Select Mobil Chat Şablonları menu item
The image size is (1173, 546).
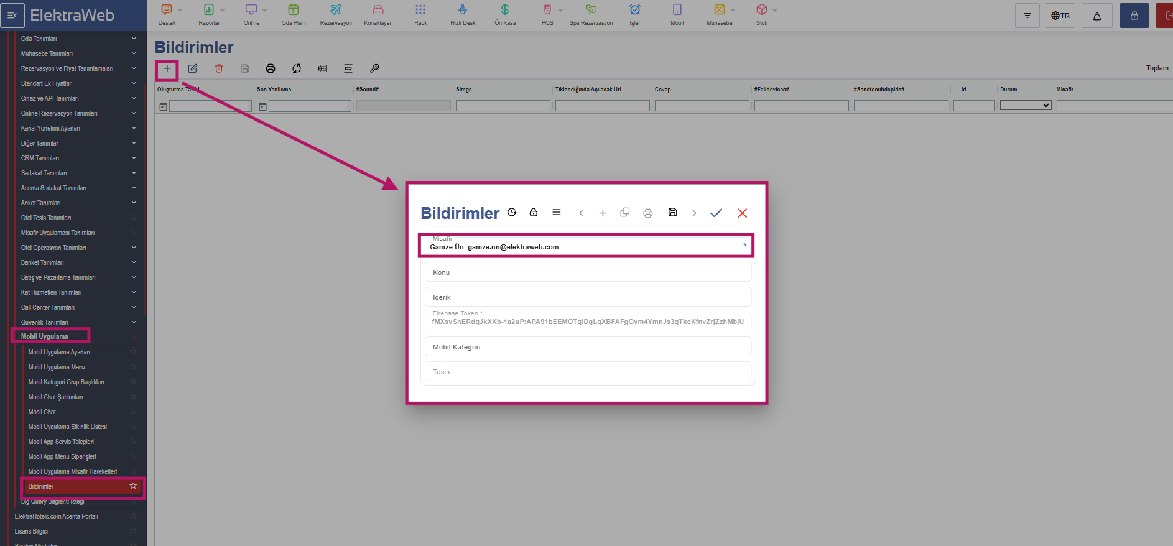[55, 397]
